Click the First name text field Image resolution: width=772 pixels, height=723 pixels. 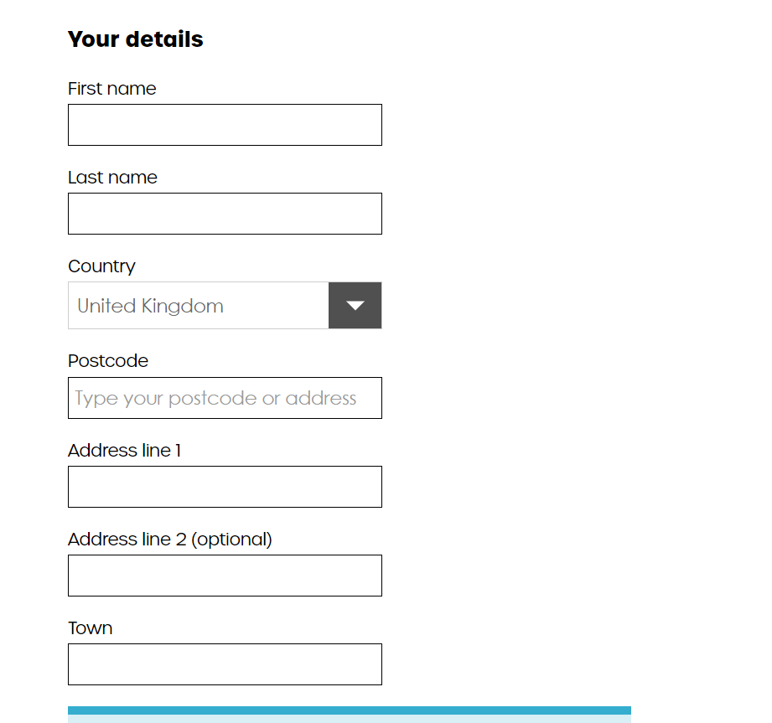pyautogui.click(x=225, y=125)
